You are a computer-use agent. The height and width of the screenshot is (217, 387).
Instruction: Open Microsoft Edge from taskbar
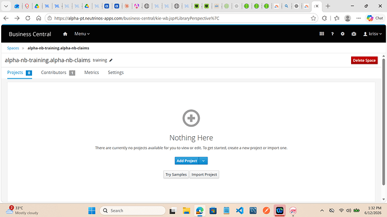tap(200, 211)
